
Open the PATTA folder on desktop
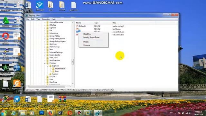[x=62, y=6]
